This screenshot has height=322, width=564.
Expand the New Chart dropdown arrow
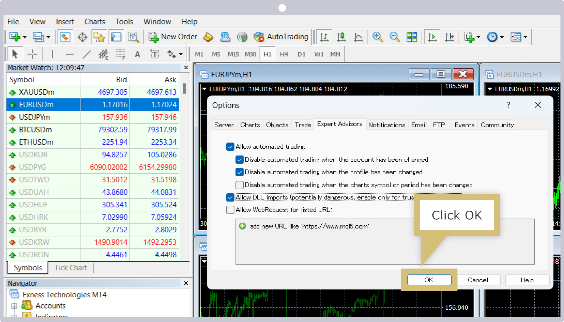coord(25,37)
